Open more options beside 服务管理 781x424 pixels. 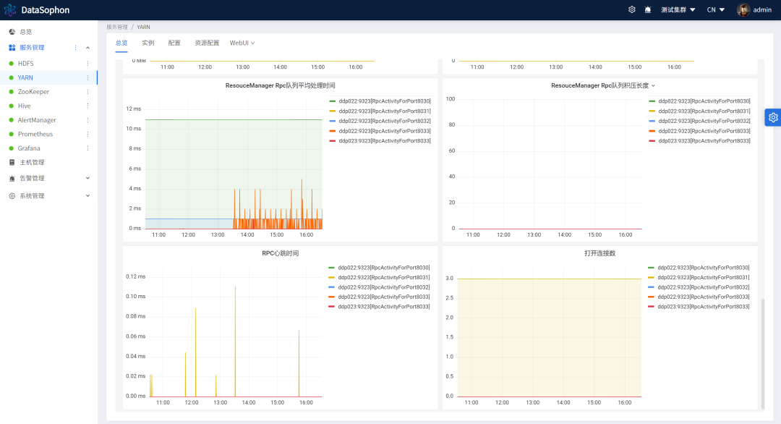tap(75, 48)
